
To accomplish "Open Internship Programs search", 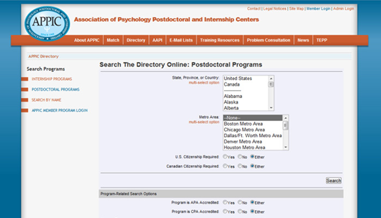I will click(x=52, y=79).
